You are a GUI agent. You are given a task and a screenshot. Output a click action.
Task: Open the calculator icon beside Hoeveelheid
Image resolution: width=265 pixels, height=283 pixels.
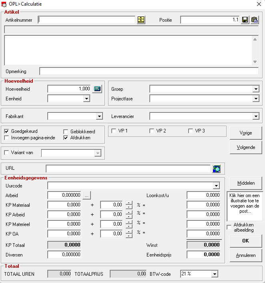[x=97, y=89]
